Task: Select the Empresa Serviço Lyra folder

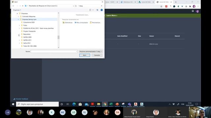Action: coord(29,19)
